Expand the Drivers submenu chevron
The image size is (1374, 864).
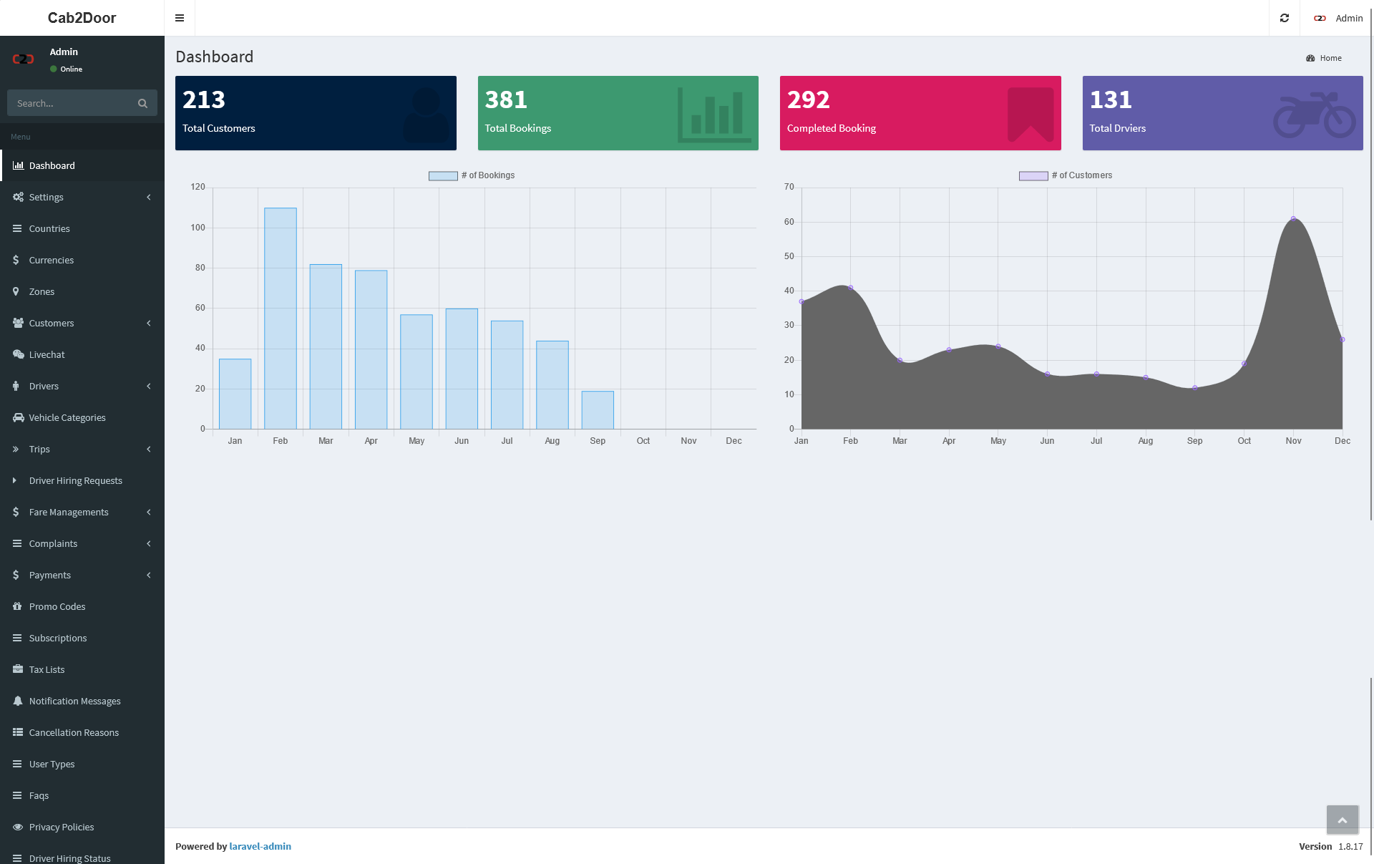click(x=149, y=386)
